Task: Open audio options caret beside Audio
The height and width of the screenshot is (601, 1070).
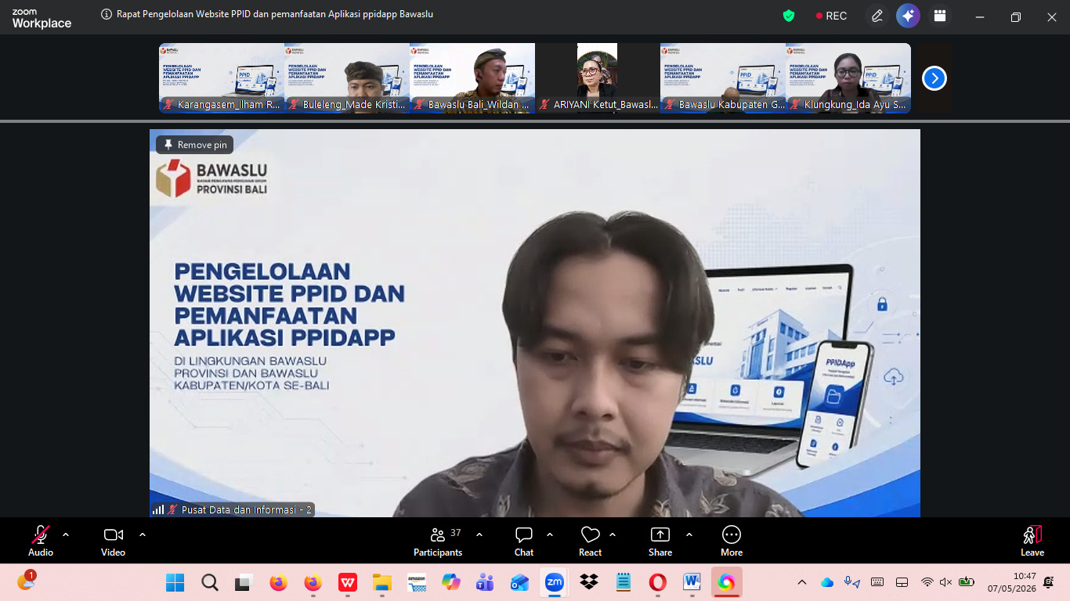Action: (x=66, y=534)
